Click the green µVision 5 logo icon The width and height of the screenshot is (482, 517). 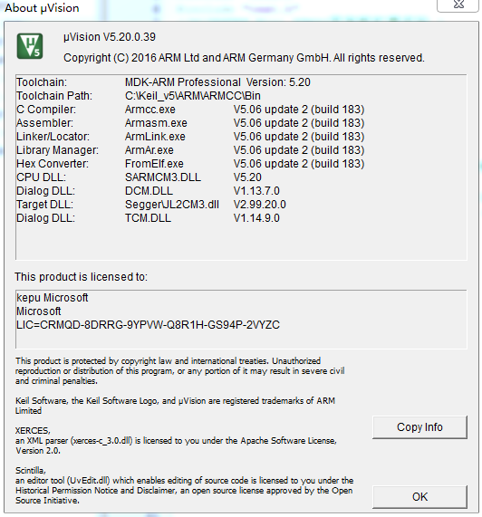click(30, 46)
